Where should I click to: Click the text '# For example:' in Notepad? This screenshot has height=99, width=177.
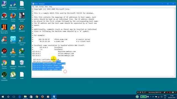pyautogui.click(x=39, y=35)
